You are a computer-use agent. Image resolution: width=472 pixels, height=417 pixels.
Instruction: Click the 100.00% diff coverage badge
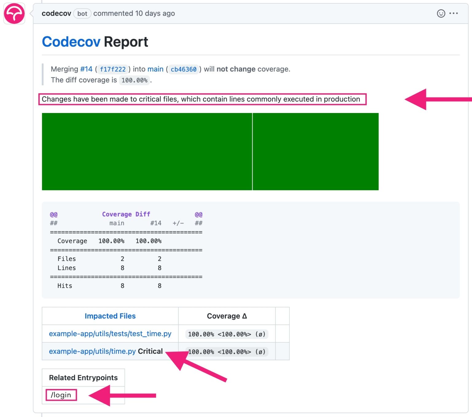pos(134,80)
